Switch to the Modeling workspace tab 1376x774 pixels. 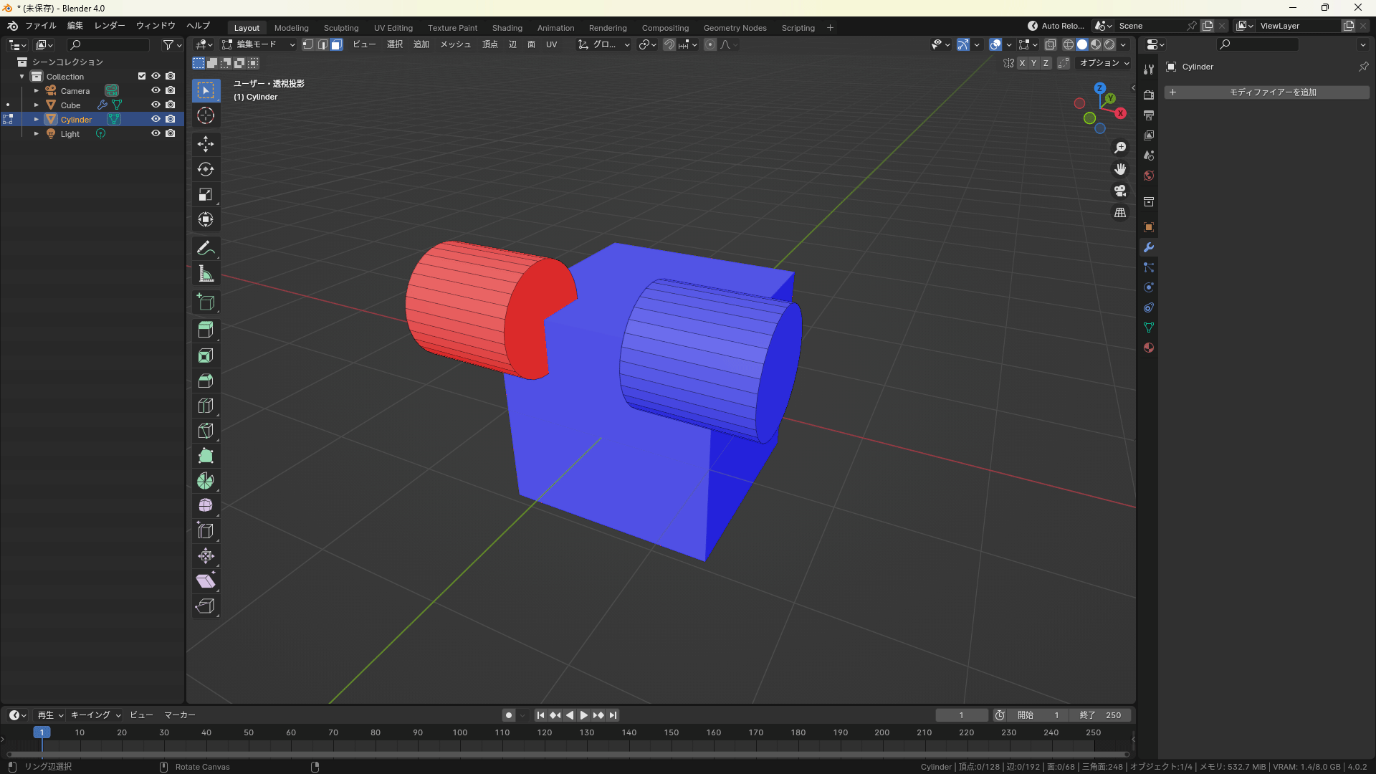[291, 27]
